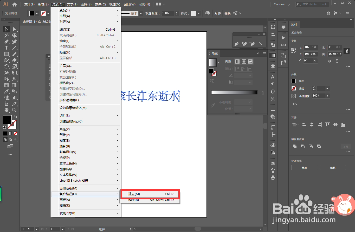The height and width of the screenshot is (232, 355).
Task: Click the Hand tool in the toolbar
Action: click(x=6, y=110)
